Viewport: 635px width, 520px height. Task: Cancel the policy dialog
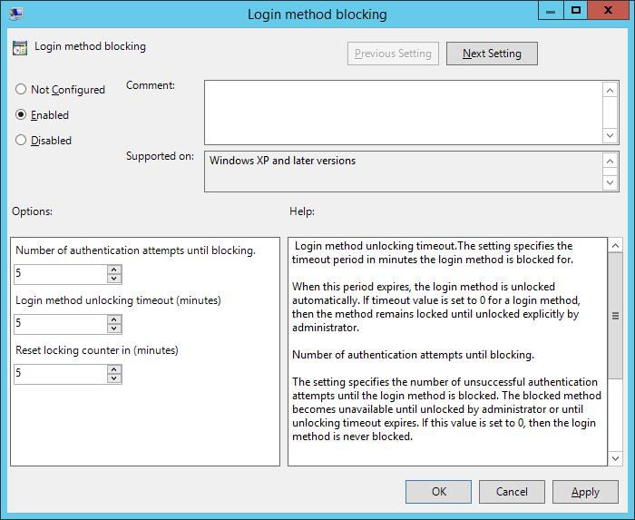(512, 492)
